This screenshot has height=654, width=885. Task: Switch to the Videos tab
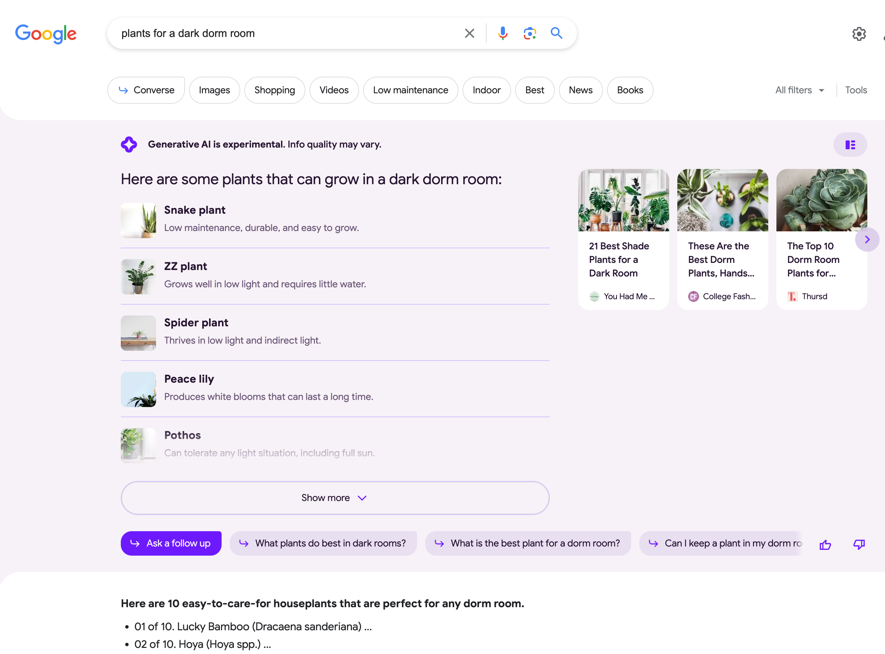[x=334, y=90]
